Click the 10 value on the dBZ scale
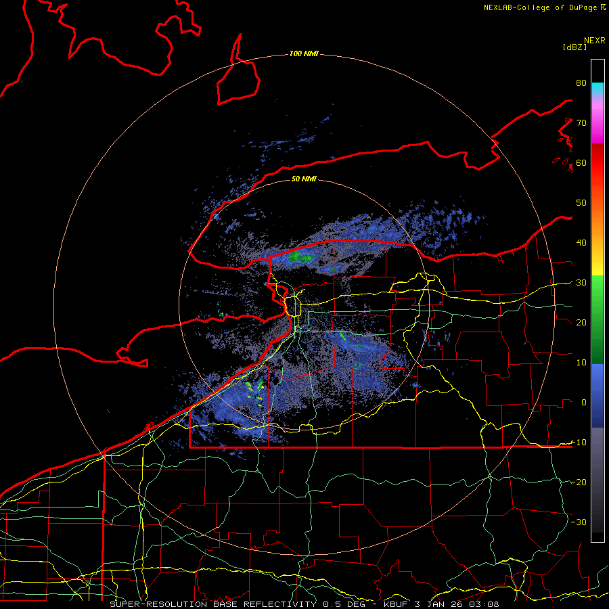609x609 pixels. click(581, 363)
